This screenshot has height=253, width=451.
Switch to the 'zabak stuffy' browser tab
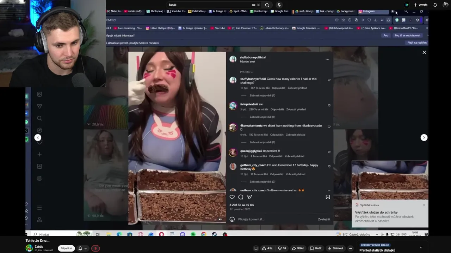[133, 11]
